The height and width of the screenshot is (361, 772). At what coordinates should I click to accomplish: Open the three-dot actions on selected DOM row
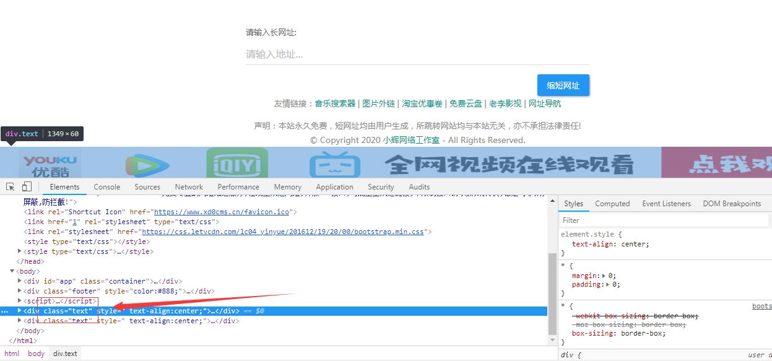(x=5, y=311)
